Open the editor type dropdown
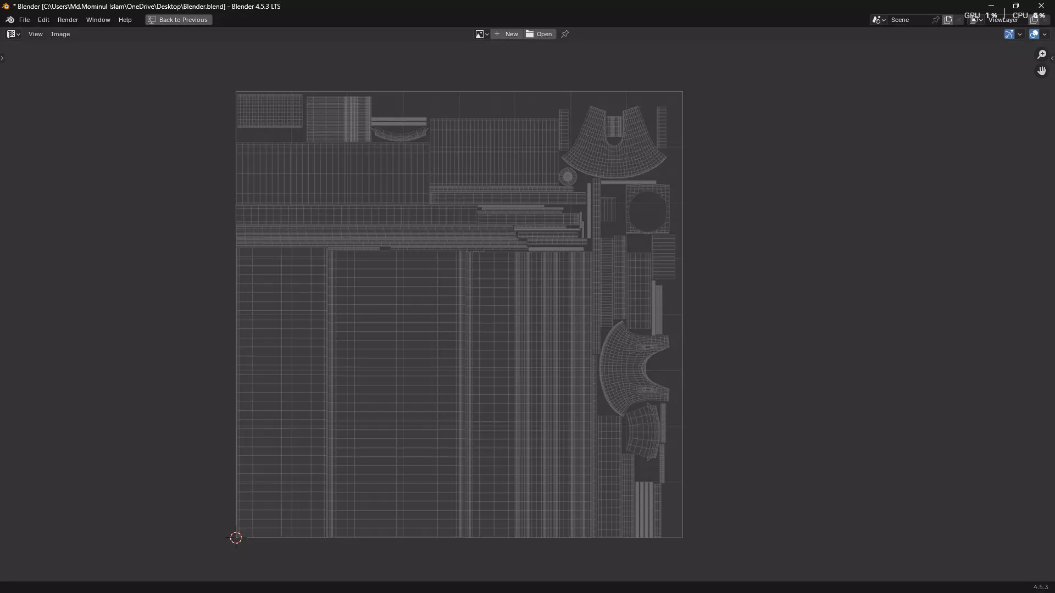The height and width of the screenshot is (593, 1055). point(13,34)
